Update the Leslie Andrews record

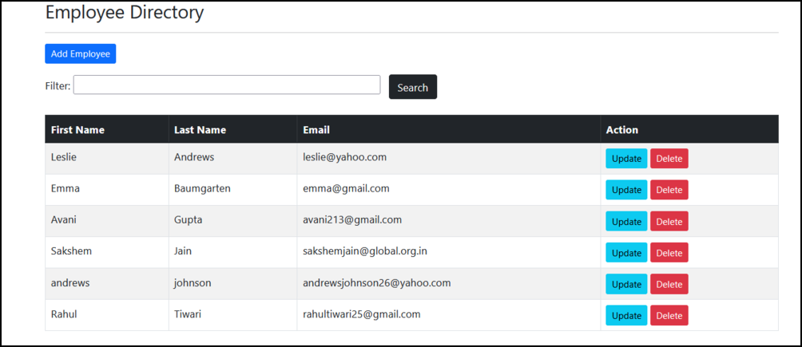click(x=626, y=159)
